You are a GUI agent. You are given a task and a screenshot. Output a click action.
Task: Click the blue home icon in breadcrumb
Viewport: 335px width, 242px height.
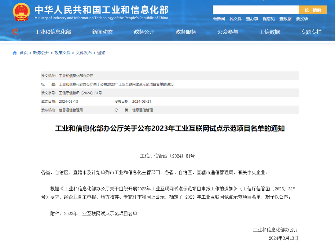point(15,53)
